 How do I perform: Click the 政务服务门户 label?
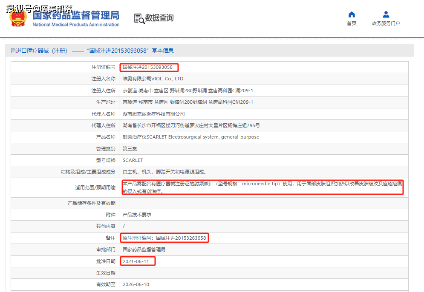tap(386, 23)
